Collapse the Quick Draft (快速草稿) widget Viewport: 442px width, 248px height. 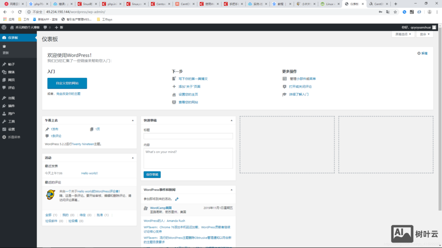click(232, 121)
